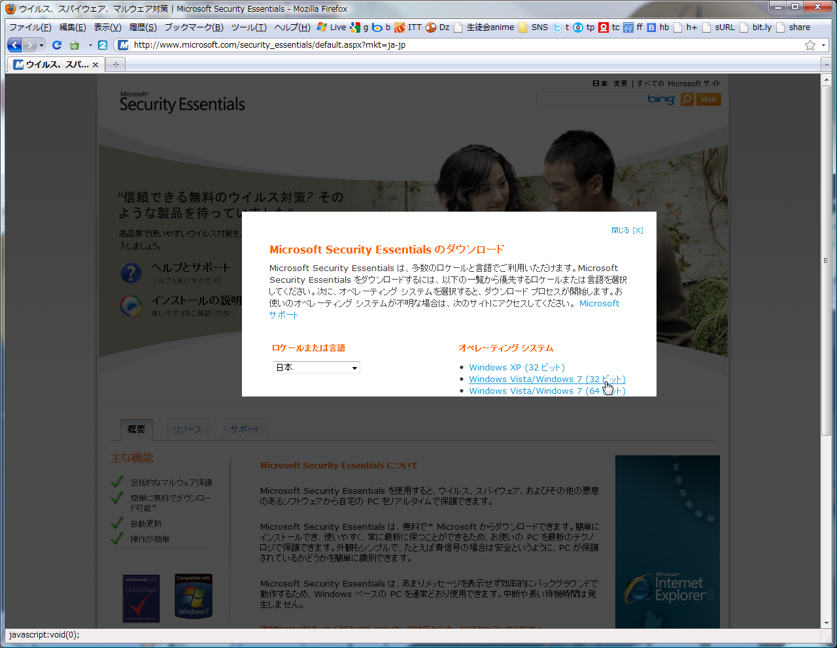Open the 生徒会anime bookmark
Image resolution: width=837 pixels, height=648 pixels.
tap(484, 27)
